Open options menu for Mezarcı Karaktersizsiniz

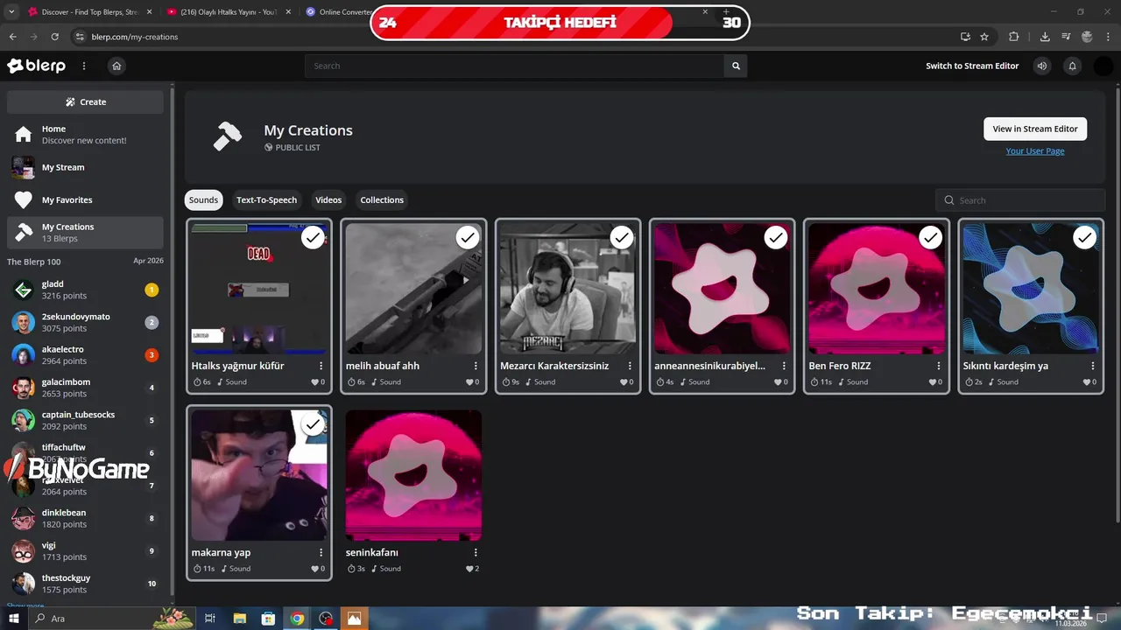630,366
